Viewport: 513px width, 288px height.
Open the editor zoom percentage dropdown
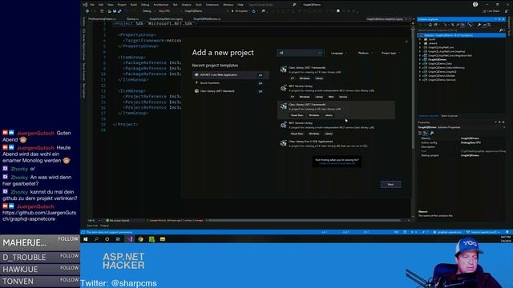pos(95,221)
